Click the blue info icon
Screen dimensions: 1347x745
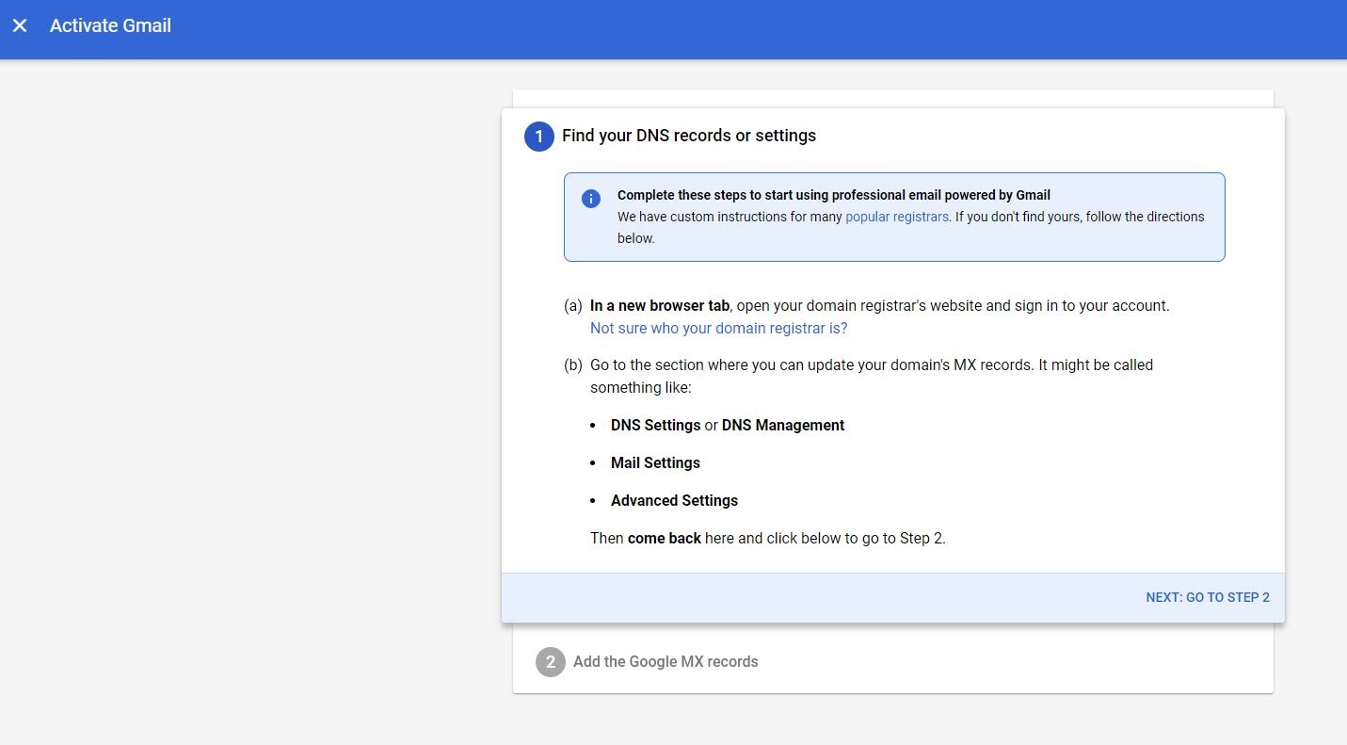click(590, 199)
